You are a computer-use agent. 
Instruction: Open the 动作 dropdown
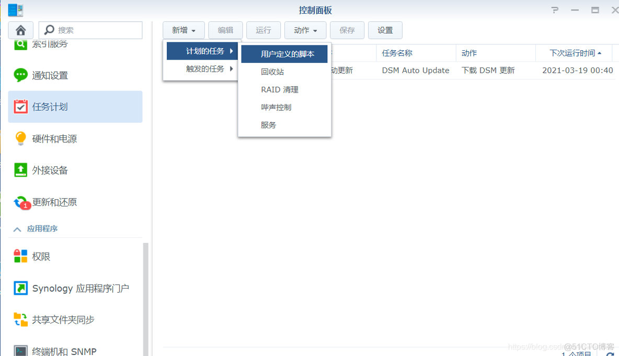tap(305, 30)
